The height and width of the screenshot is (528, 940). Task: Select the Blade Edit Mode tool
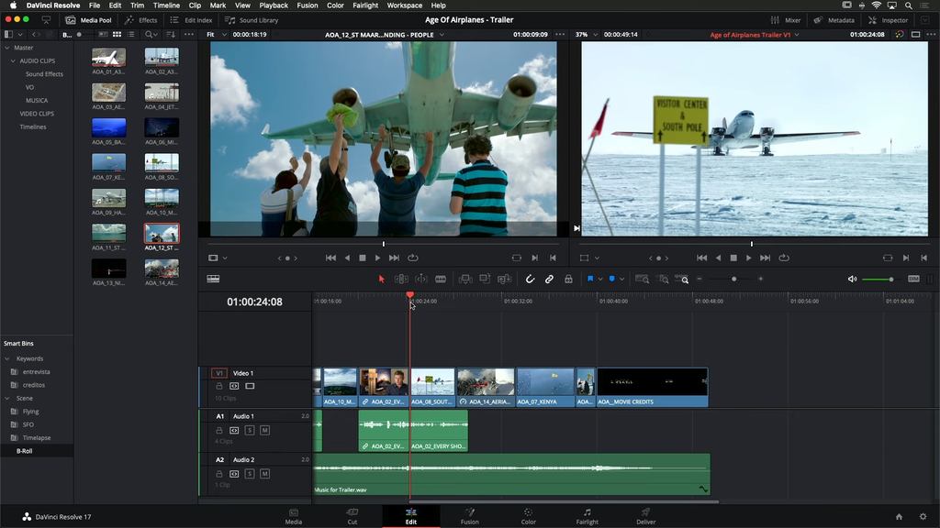(441, 279)
